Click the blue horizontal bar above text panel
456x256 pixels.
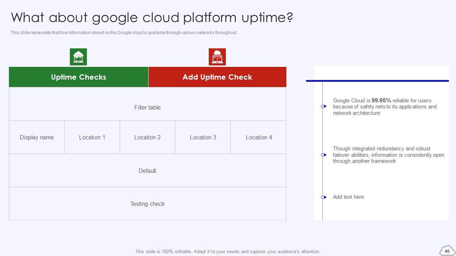click(x=377, y=81)
